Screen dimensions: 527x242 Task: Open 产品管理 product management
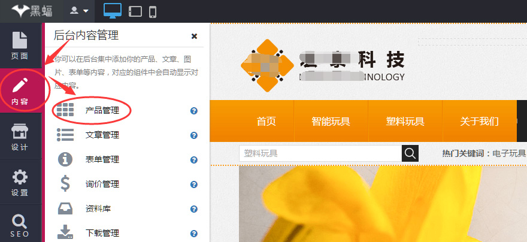click(x=102, y=111)
